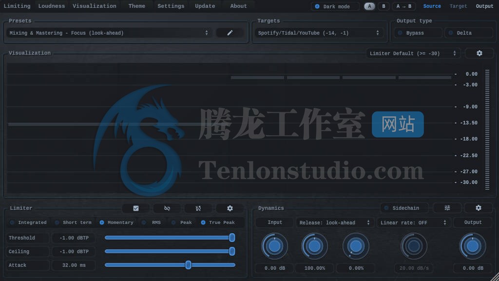Open the Dynamics section gear settings
The height and width of the screenshot is (281, 499).
(479, 208)
